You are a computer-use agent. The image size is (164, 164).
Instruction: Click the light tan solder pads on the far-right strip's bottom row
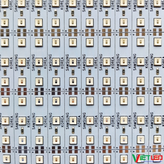pyautogui.click(x=157, y=149)
